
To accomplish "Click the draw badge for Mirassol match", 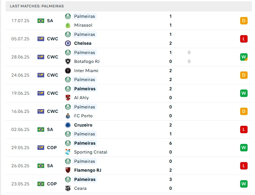I will tap(243, 21).
